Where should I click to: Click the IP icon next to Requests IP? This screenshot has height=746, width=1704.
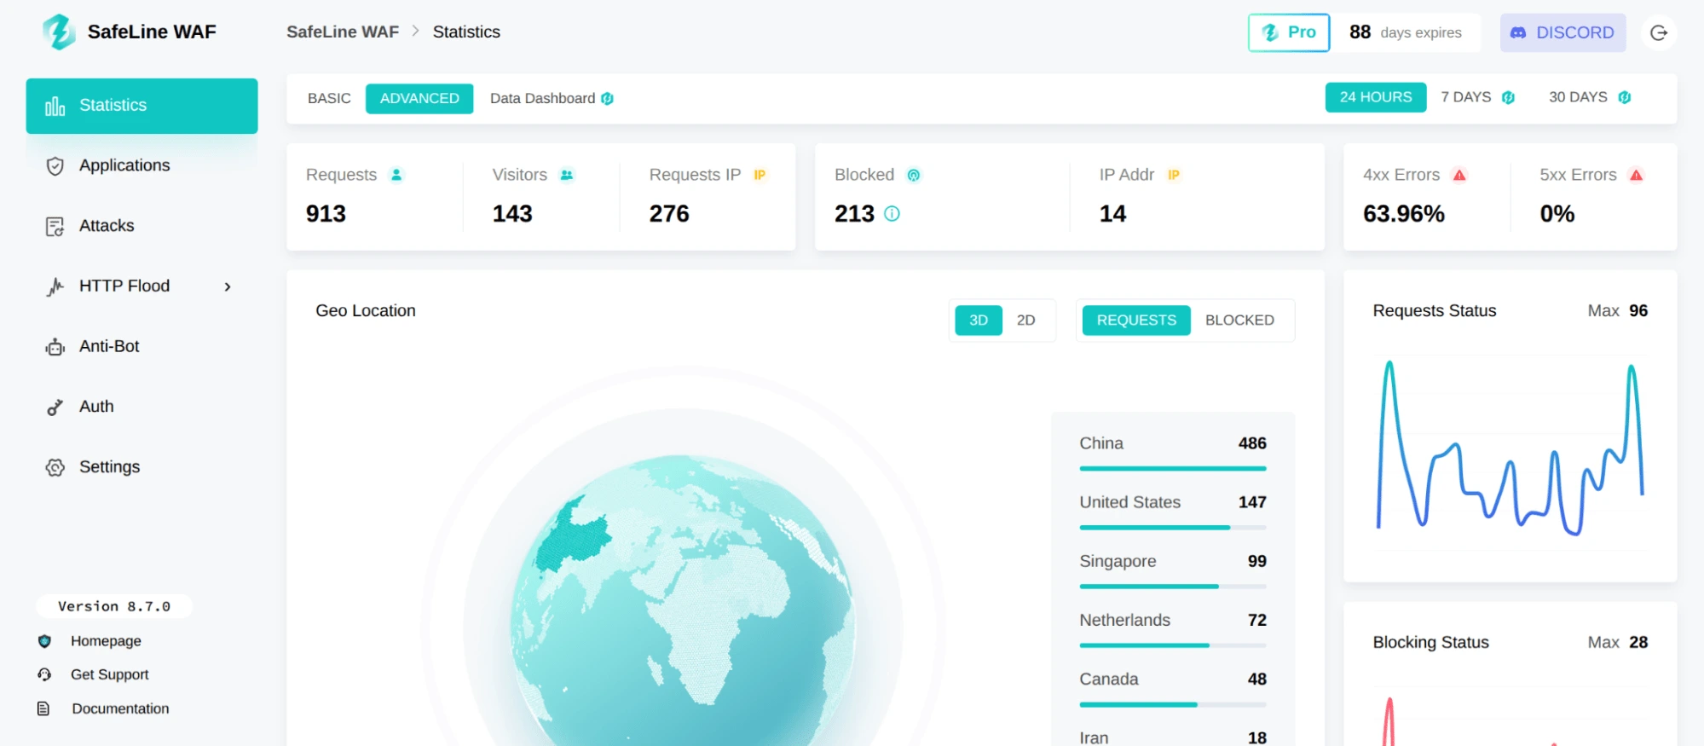pyautogui.click(x=760, y=175)
